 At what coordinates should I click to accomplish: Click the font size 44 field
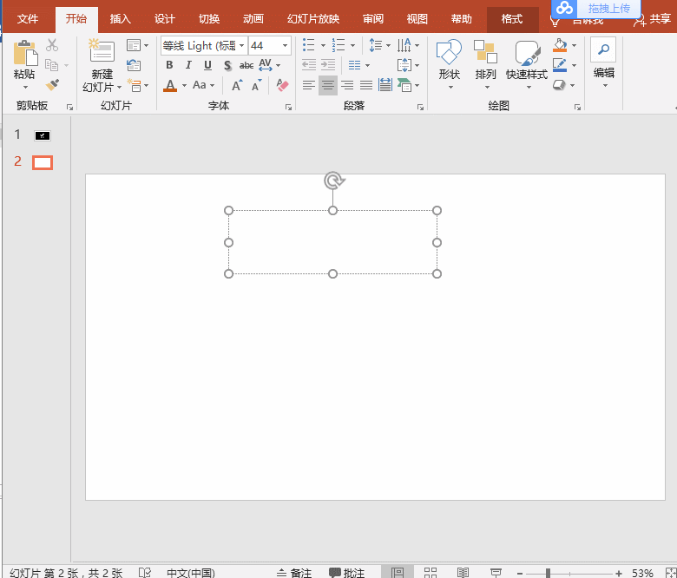coord(265,45)
